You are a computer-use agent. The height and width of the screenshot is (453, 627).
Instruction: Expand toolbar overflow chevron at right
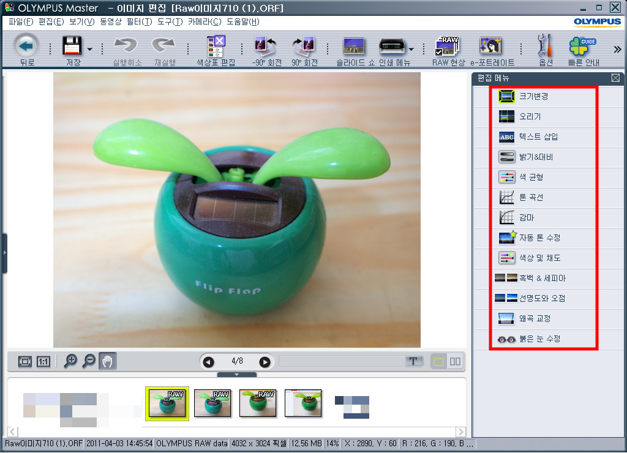(617, 49)
